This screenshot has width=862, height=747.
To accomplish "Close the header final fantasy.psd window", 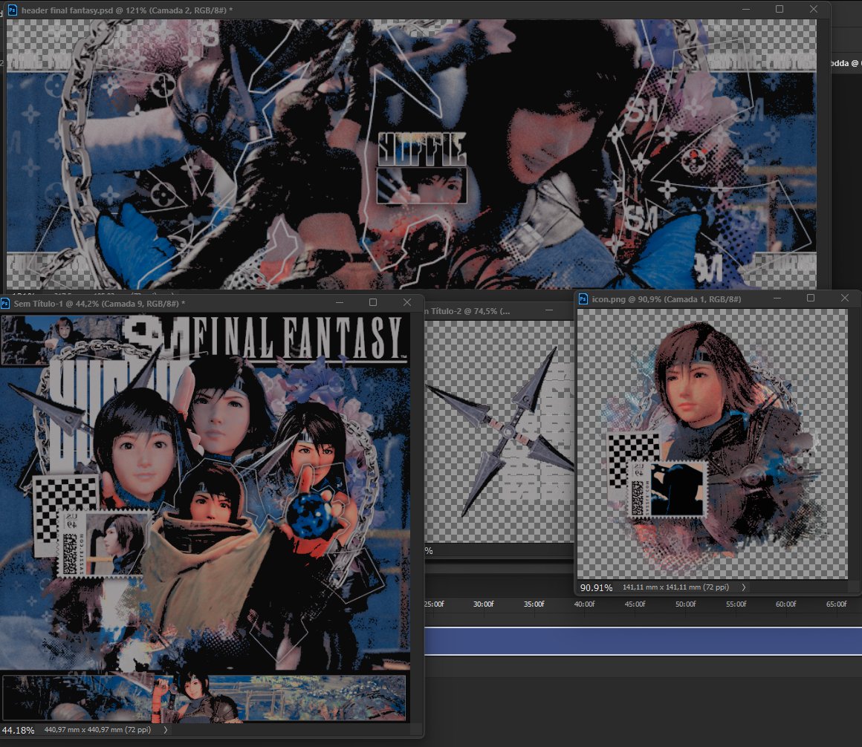I will point(814,10).
